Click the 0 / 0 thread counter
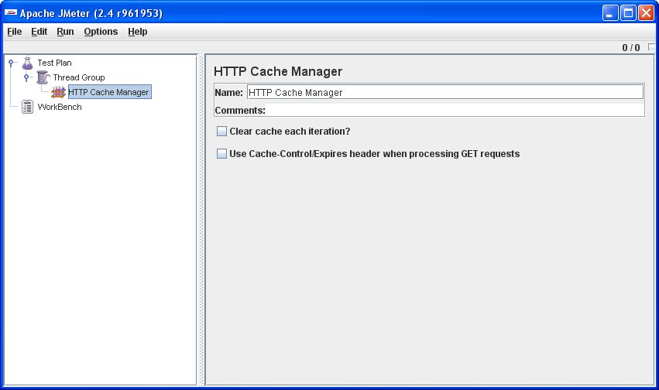Screen dimensions: 659x390 click(630, 48)
